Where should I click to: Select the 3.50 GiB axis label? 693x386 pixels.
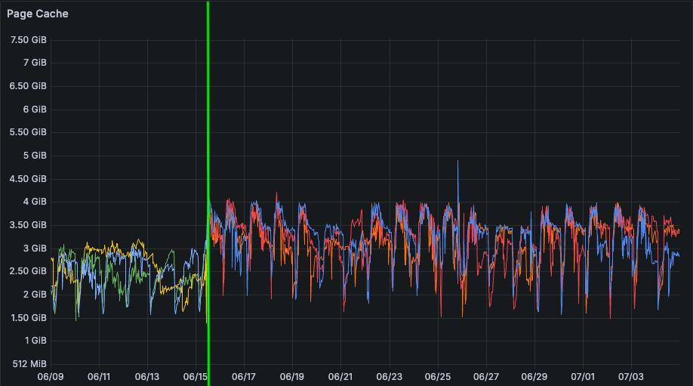coord(28,225)
